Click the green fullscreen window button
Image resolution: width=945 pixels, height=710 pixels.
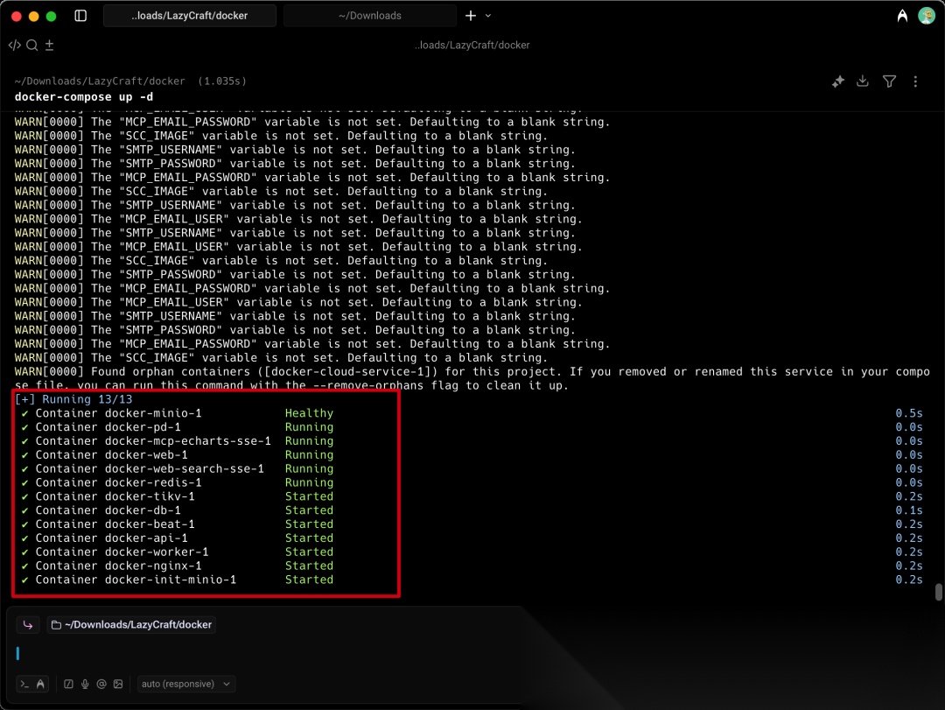(x=52, y=17)
